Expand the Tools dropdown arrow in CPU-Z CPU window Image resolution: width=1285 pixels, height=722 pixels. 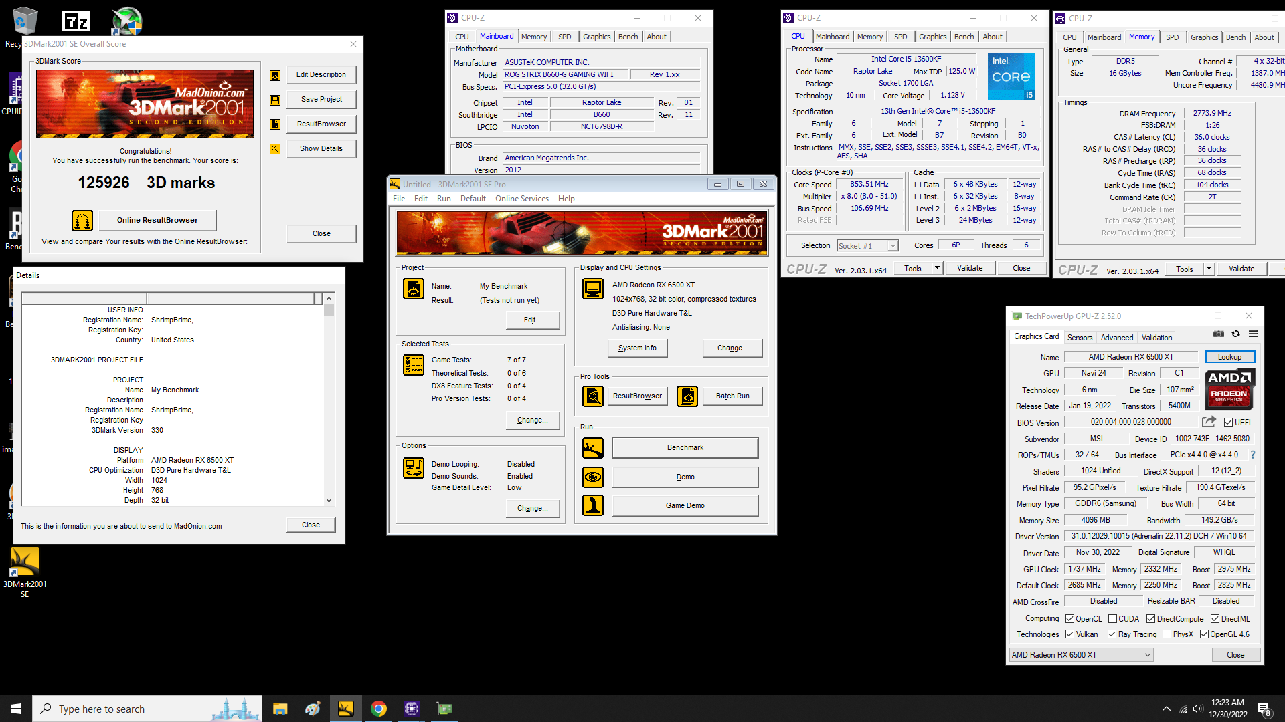937,268
